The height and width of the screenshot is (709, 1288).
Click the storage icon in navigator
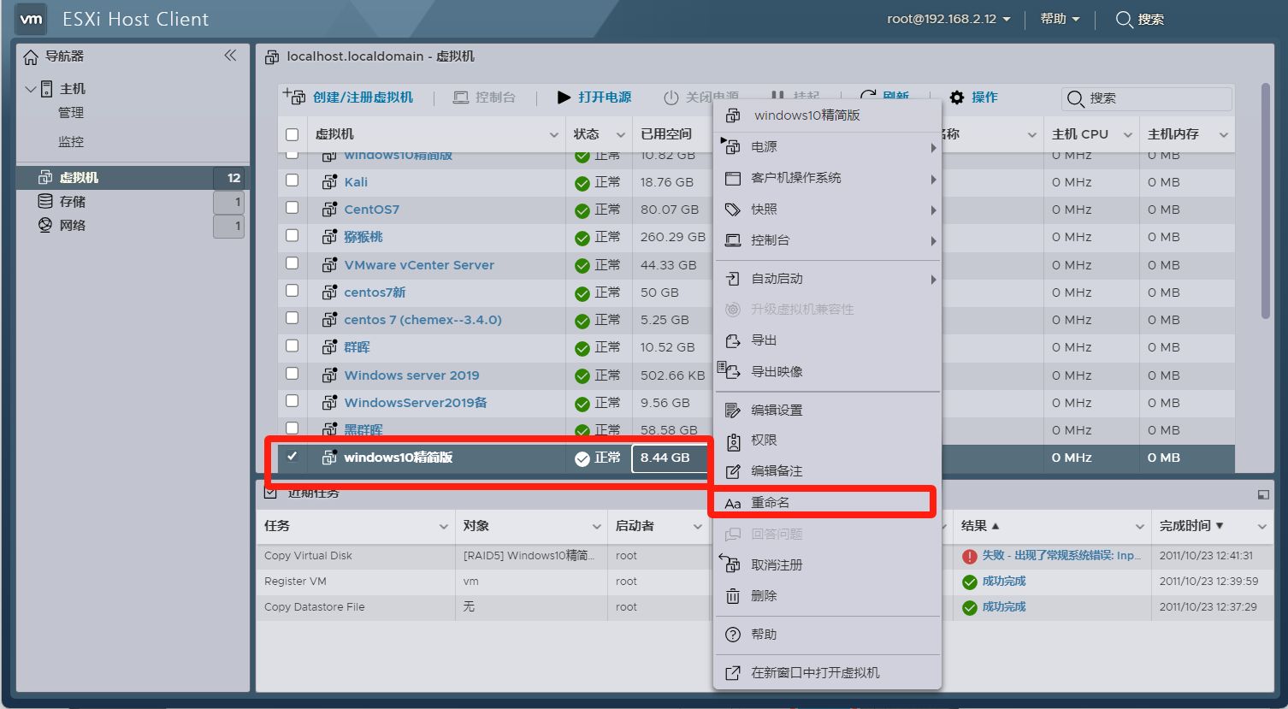(x=45, y=201)
